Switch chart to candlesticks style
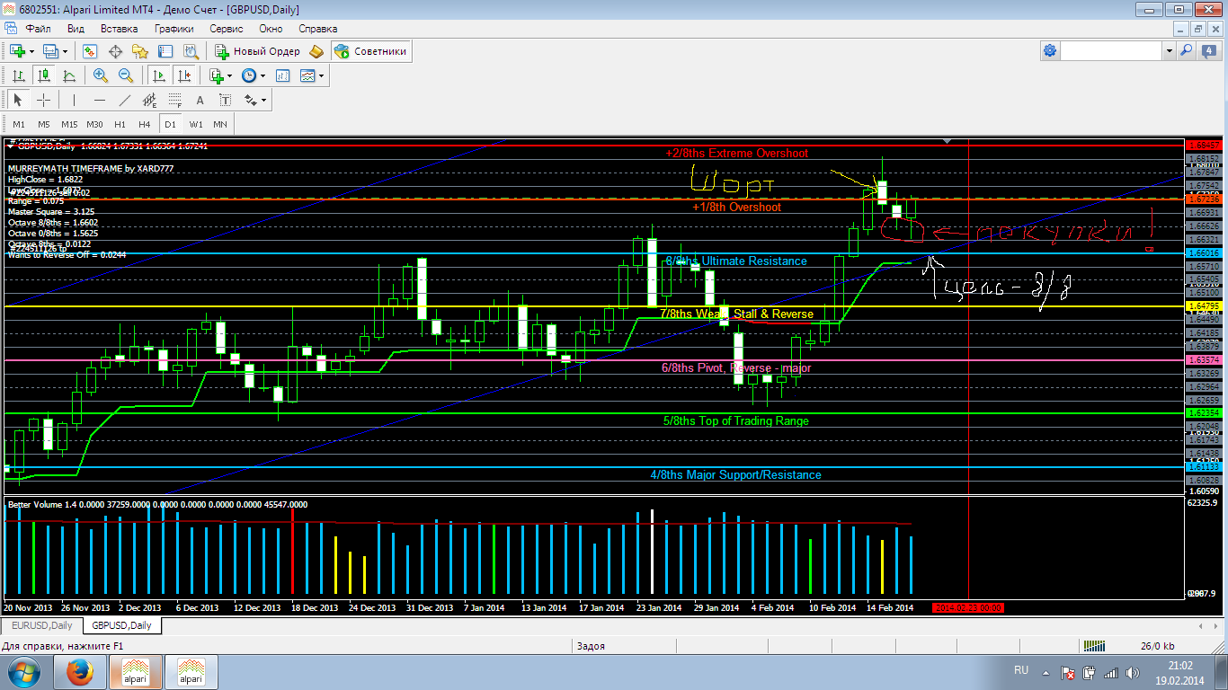The width and height of the screenshot is (1228, 690). coord(43,76)
